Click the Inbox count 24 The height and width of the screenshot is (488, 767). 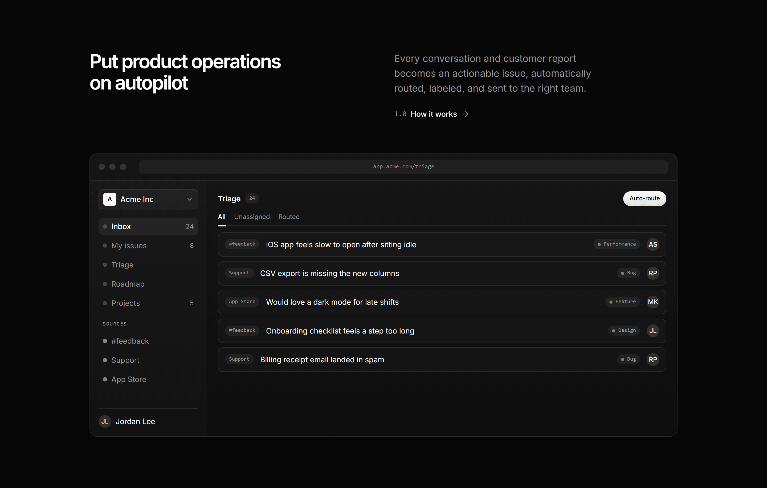tap(190, 226)
